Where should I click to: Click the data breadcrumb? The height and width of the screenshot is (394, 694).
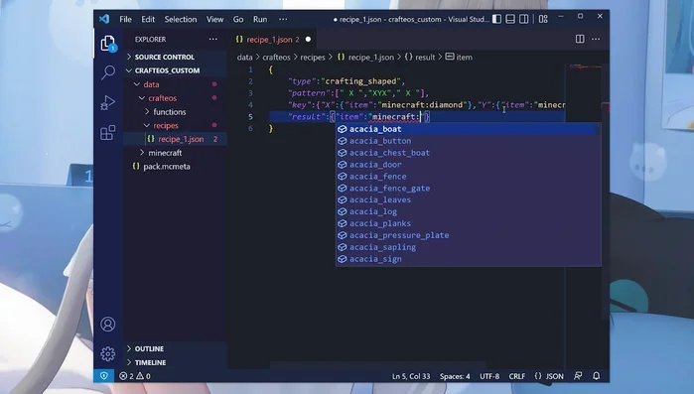point(245,57)
